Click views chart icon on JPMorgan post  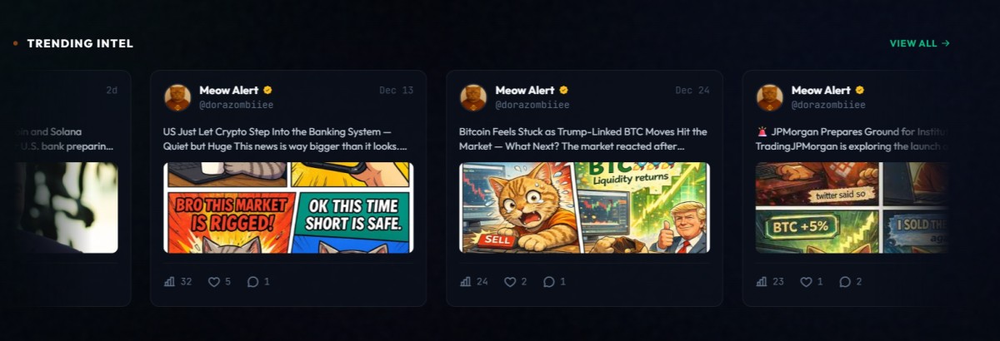pyautogui.click(x=762, y=282)
